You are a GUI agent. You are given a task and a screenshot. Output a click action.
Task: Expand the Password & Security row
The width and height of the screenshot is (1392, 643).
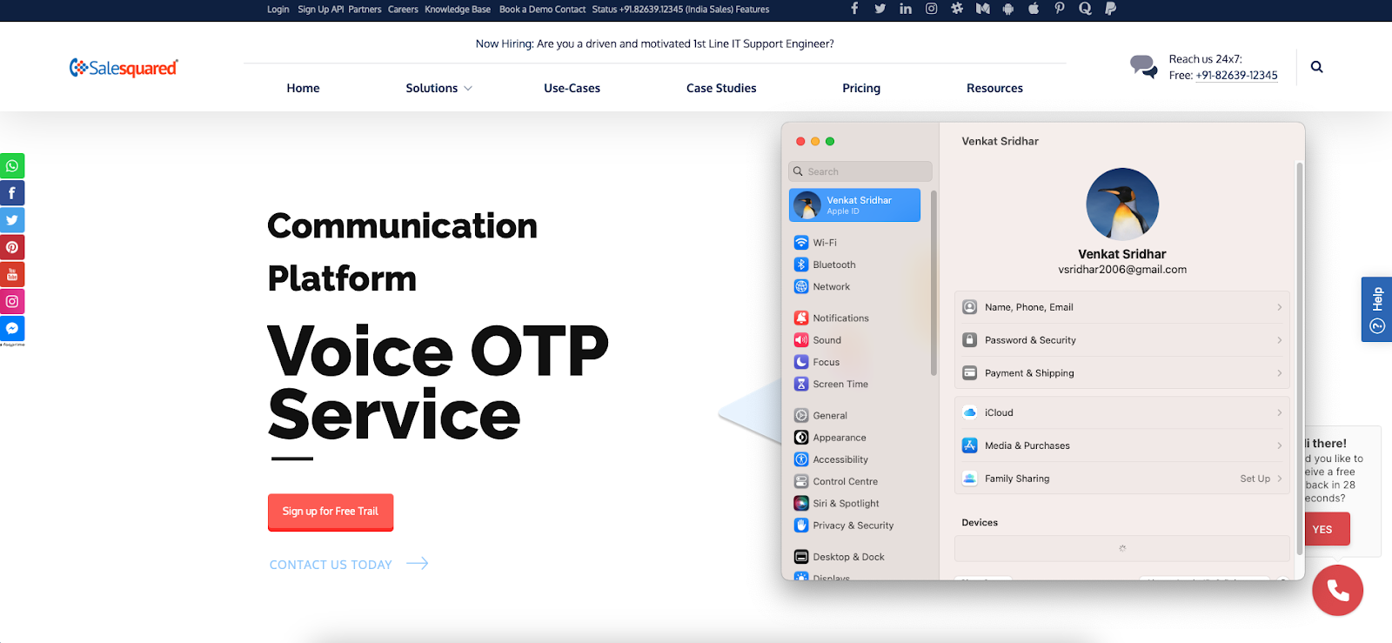[1121, 340]
